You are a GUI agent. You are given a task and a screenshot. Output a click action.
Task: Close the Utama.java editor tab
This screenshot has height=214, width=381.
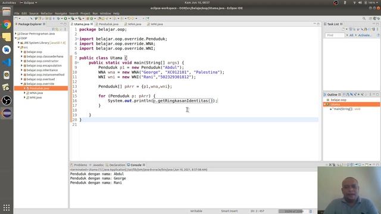coord(92,24)
